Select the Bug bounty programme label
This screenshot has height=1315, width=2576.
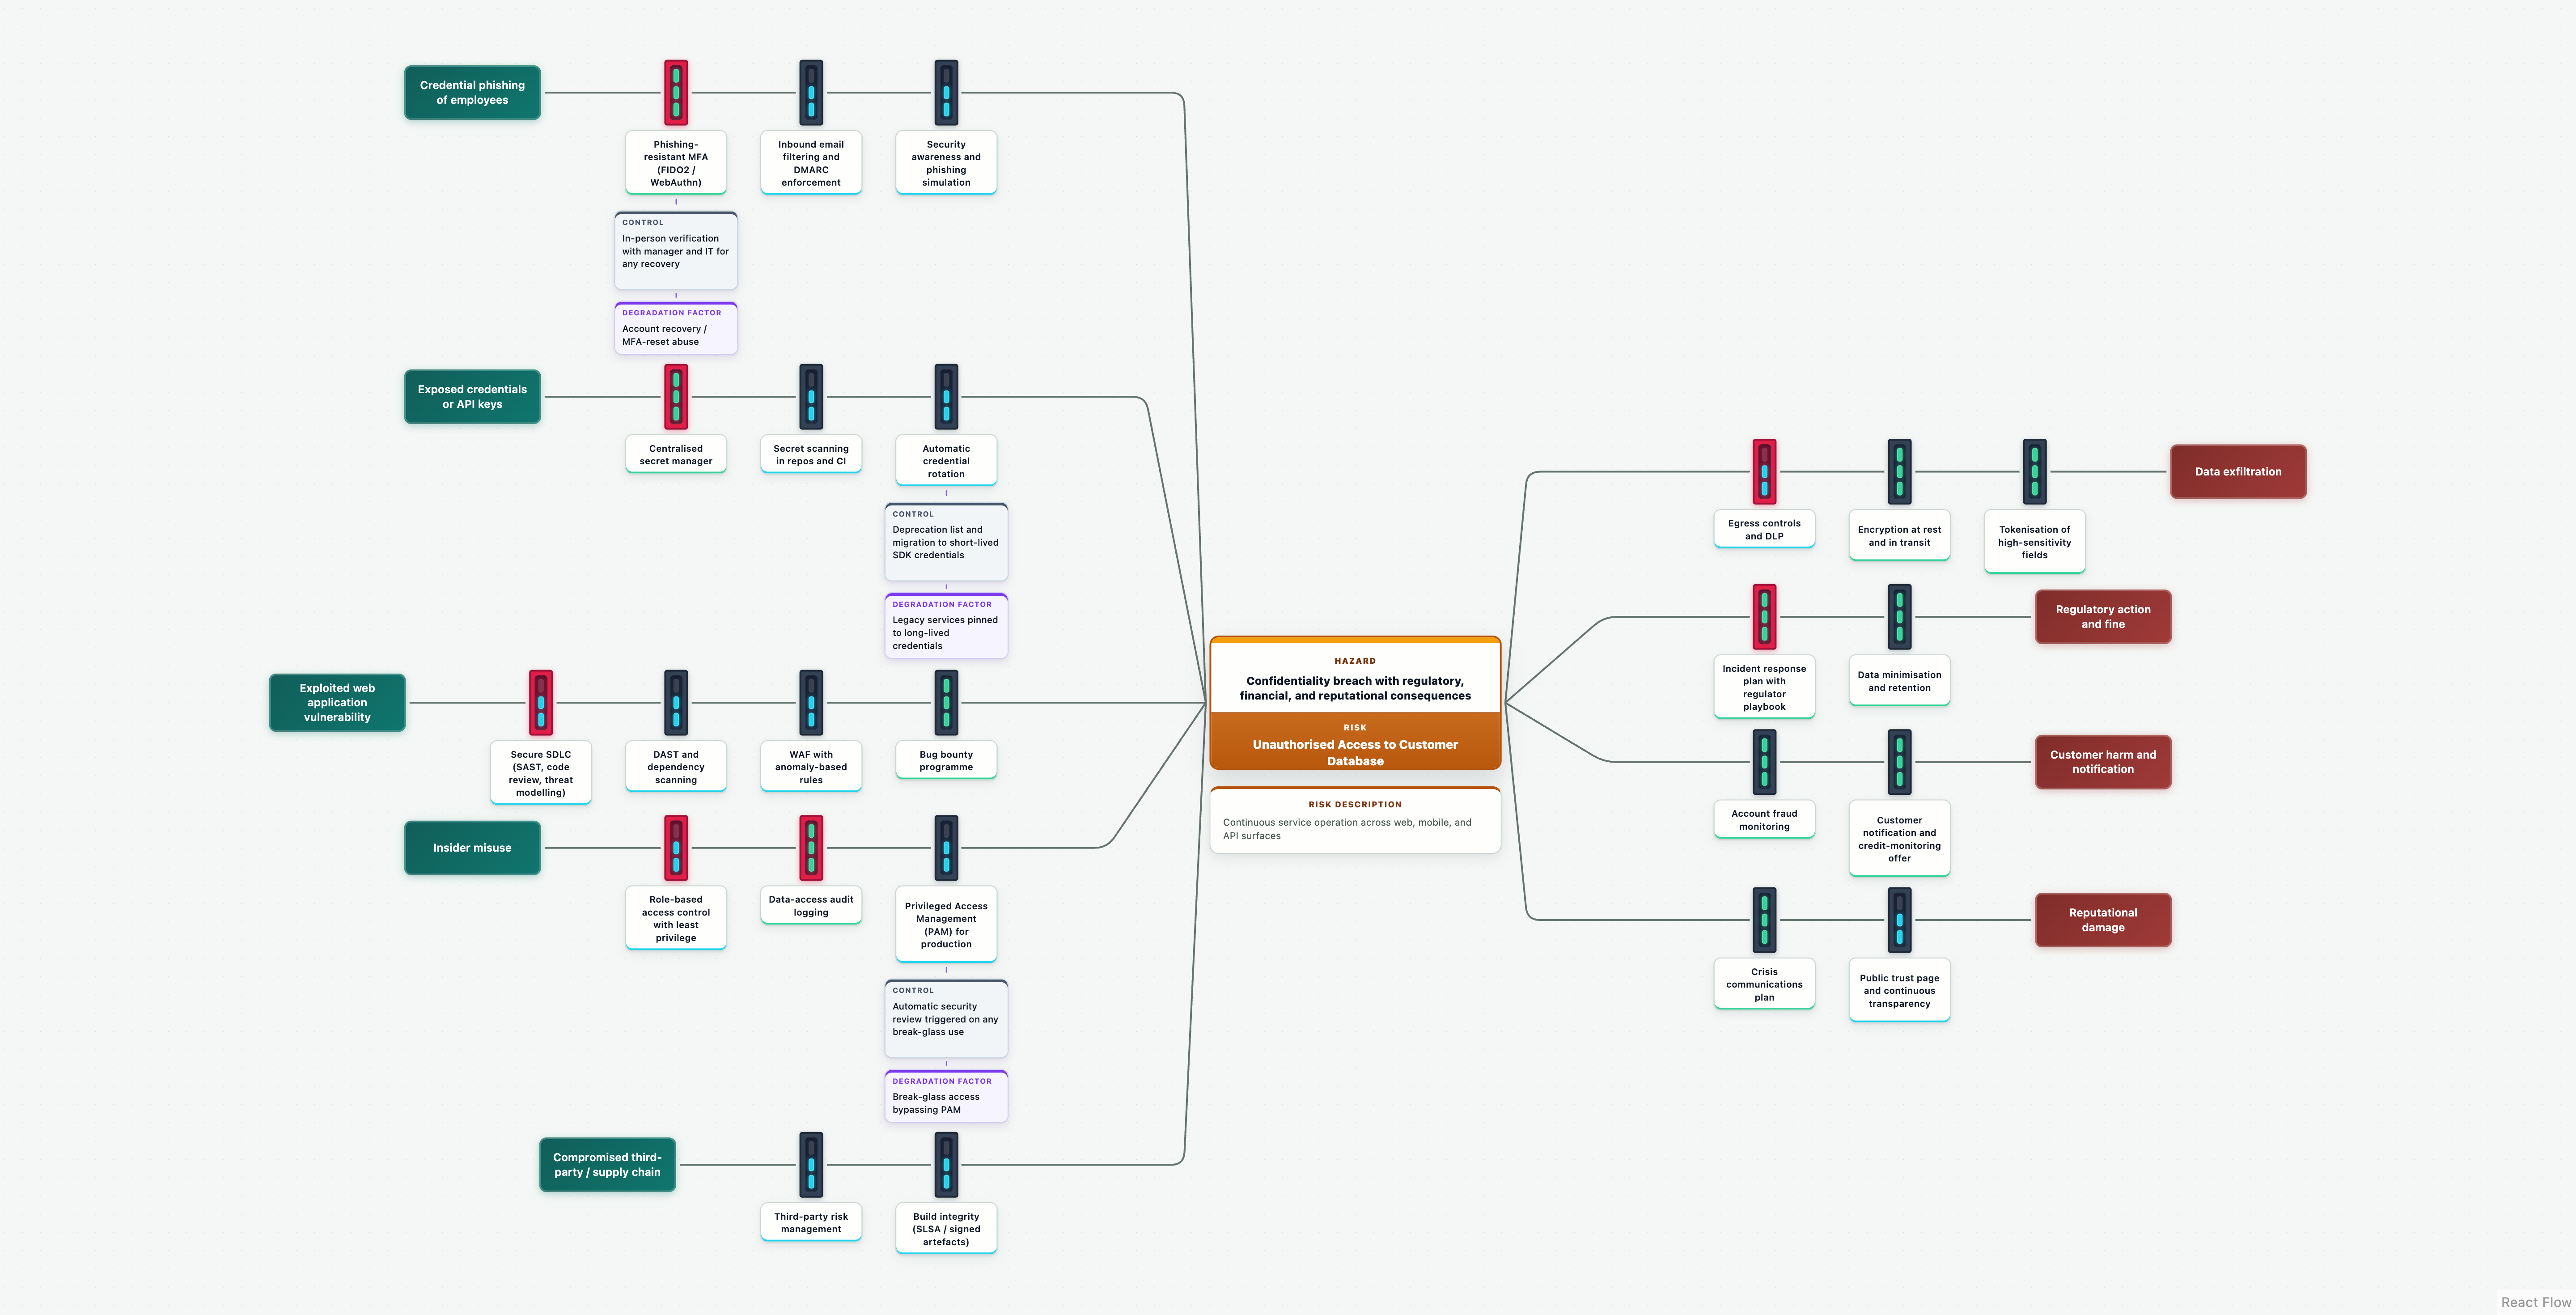(946, 760)
